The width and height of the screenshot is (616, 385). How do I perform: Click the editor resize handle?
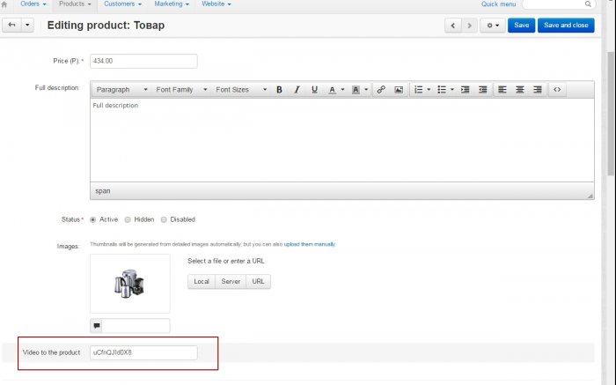coord(590,196)
